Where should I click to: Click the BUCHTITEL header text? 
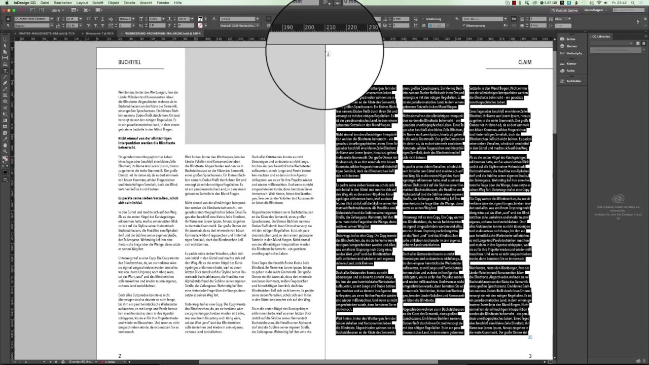pos(129,62)
